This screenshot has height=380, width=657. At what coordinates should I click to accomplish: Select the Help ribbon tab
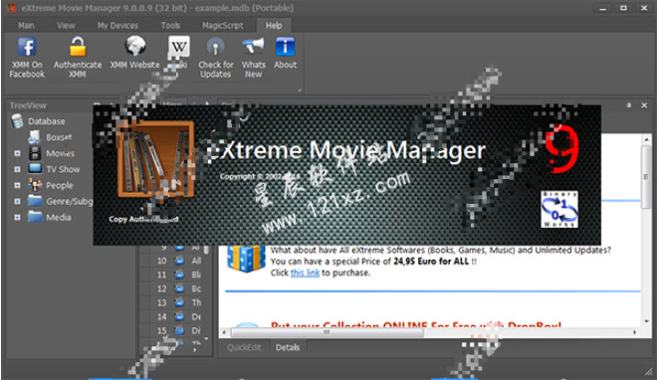coord(274,26)
